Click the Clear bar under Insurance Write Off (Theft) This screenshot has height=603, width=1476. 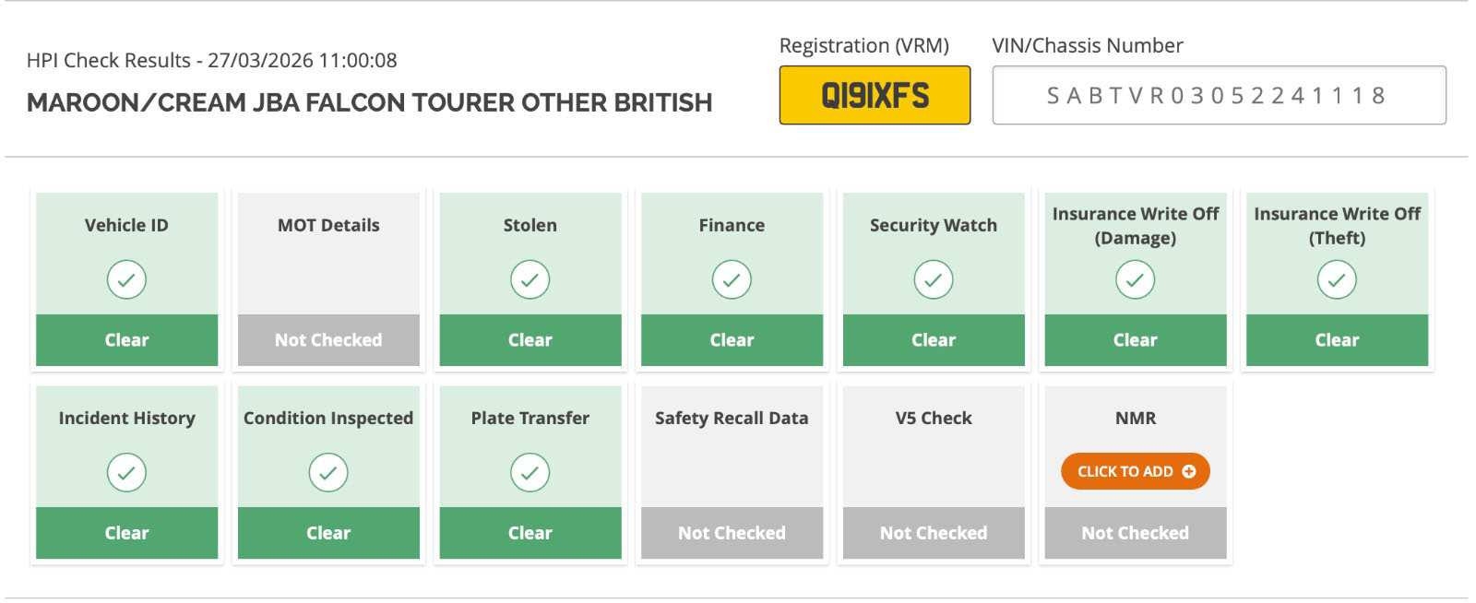click(x=1337, y=340)
